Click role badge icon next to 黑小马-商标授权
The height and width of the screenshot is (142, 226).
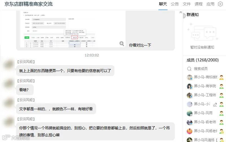[x=221, y=77]
